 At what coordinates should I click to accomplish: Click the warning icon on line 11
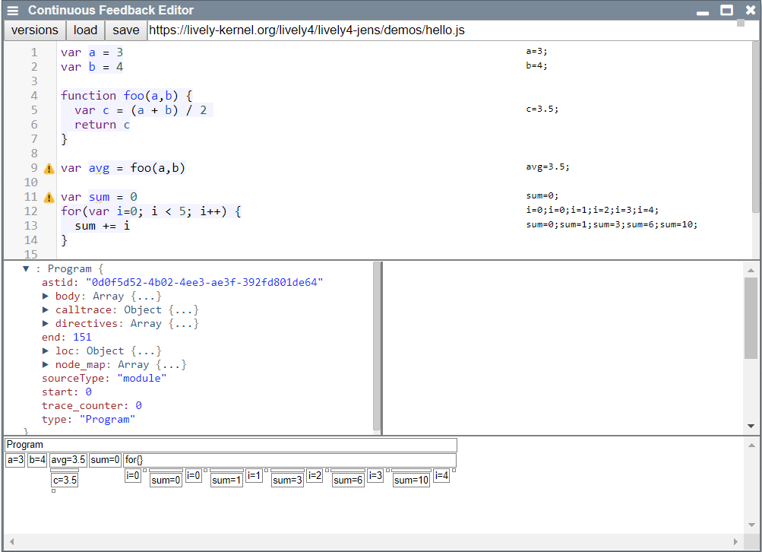coord(49,198)
